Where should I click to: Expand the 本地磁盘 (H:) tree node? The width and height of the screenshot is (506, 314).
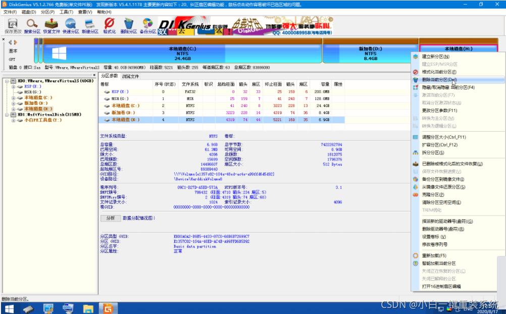coord(13,109)
